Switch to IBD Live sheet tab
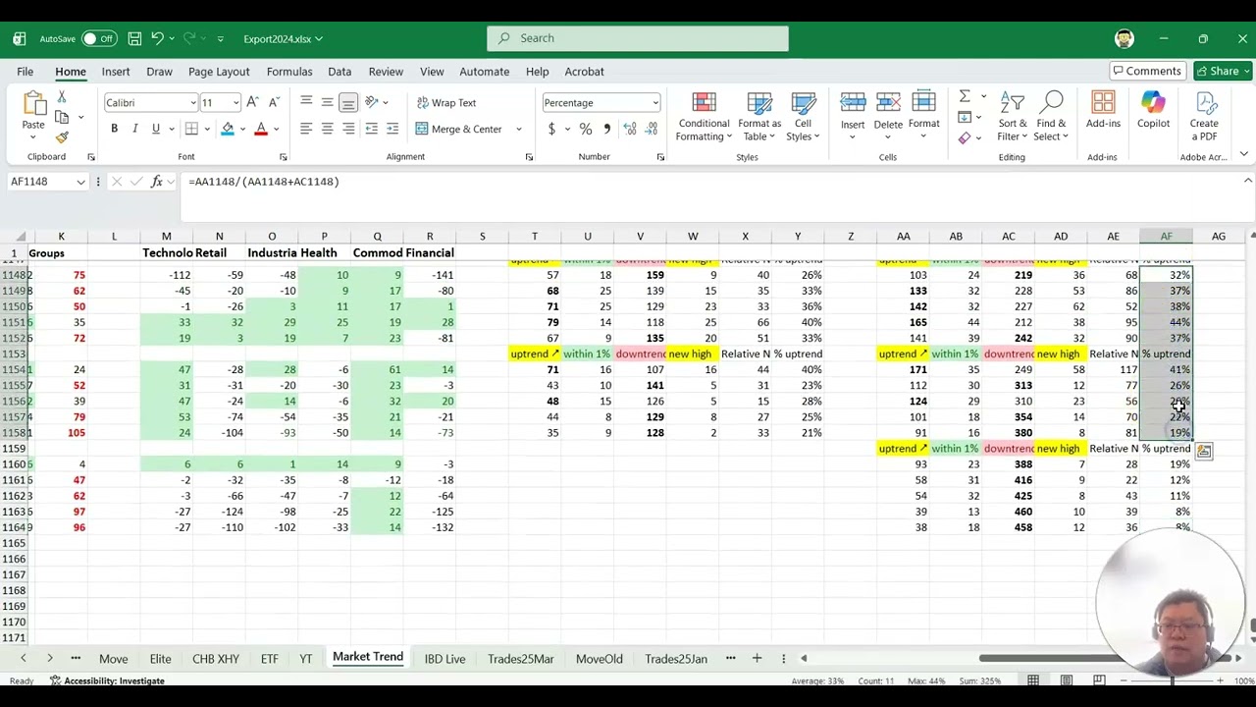1256x707 pixels. pyautogui.click(x=445, y=659)
